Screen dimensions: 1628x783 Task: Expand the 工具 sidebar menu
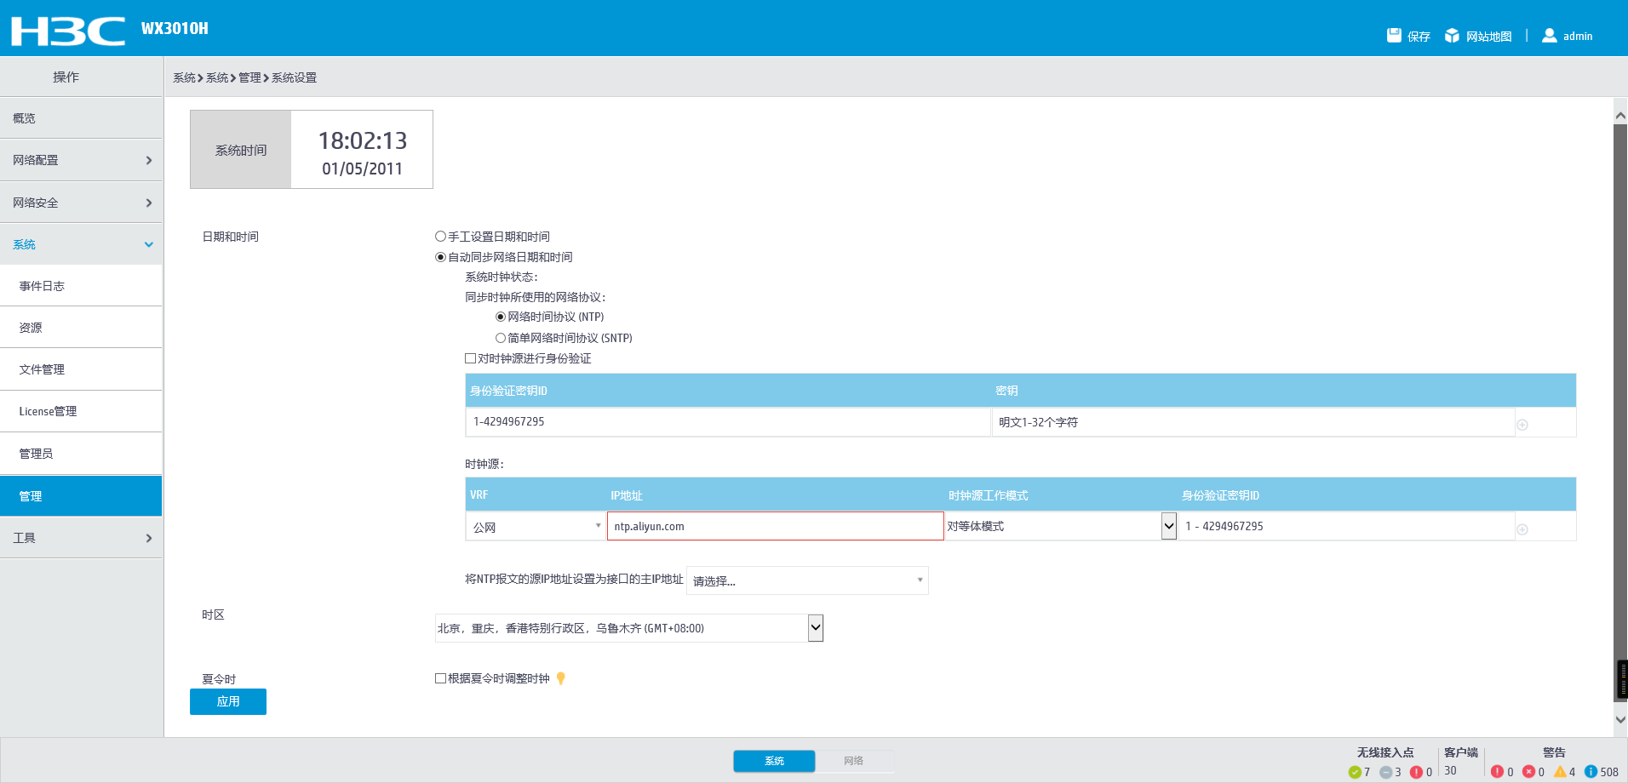click(x=81, y=538)
